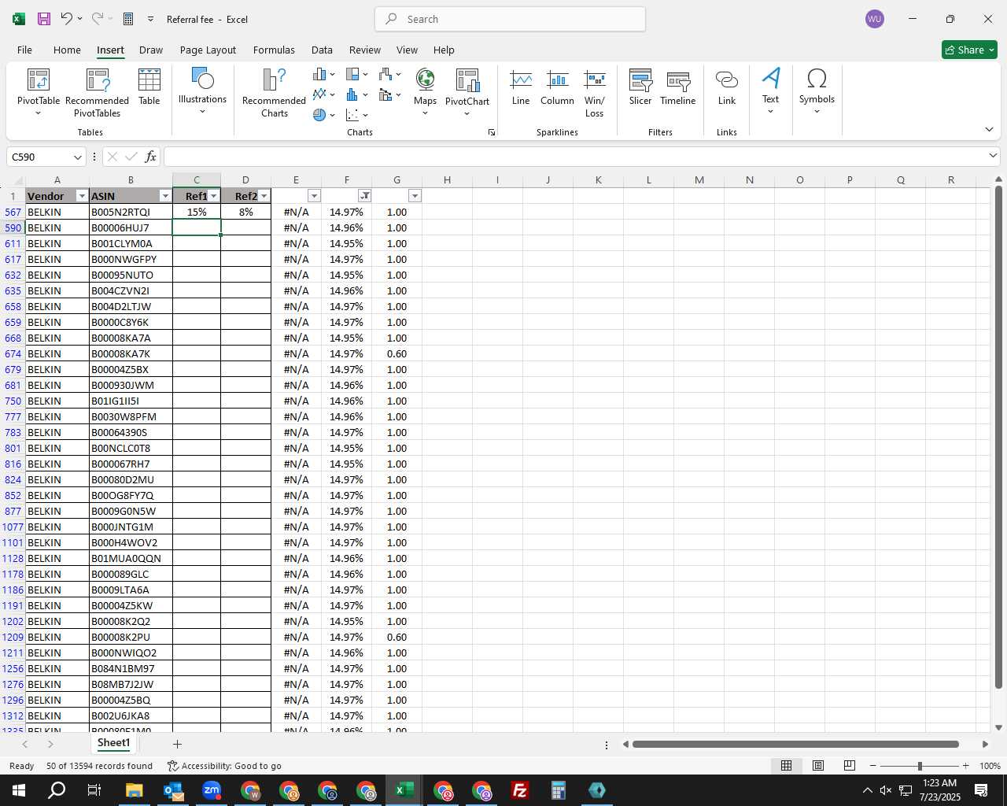Switch to Page Break Preview
The height and width of the screenshot is (806, 1007).
[x=849, y=766]
